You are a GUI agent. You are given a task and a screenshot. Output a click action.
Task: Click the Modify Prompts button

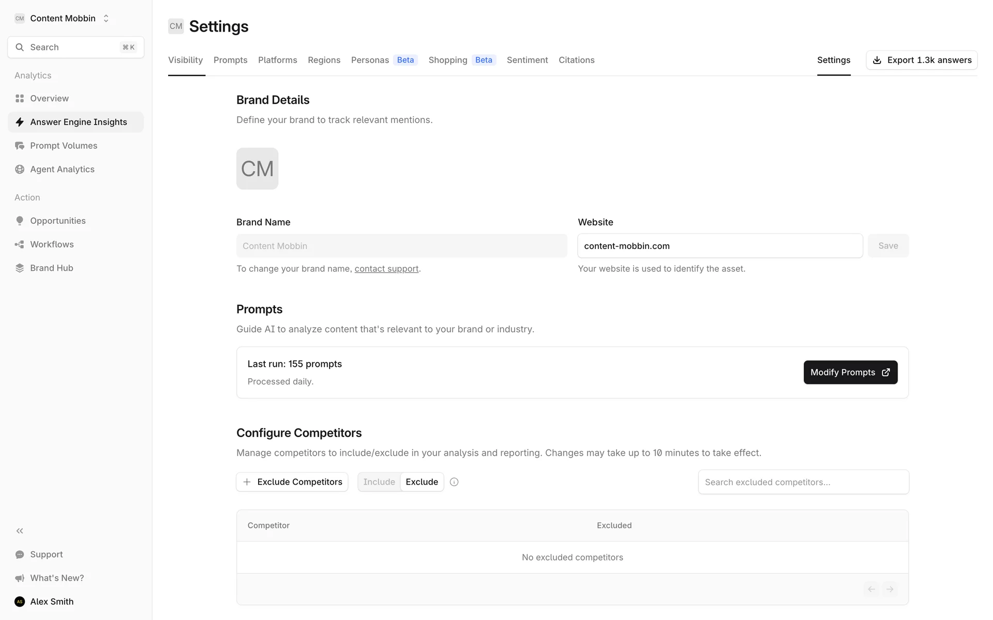click(850, 373)
